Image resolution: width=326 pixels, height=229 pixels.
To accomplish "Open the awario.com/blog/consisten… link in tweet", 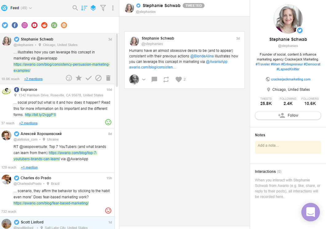I will 153,67.
